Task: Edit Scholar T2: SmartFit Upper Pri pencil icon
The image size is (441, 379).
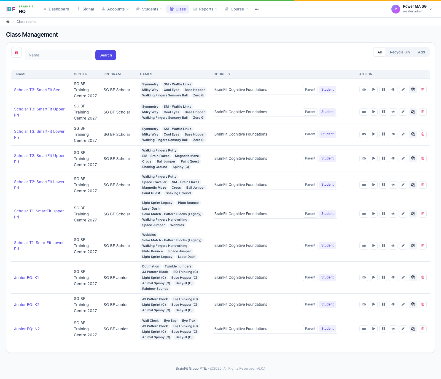Action: (x=403, y=158)
